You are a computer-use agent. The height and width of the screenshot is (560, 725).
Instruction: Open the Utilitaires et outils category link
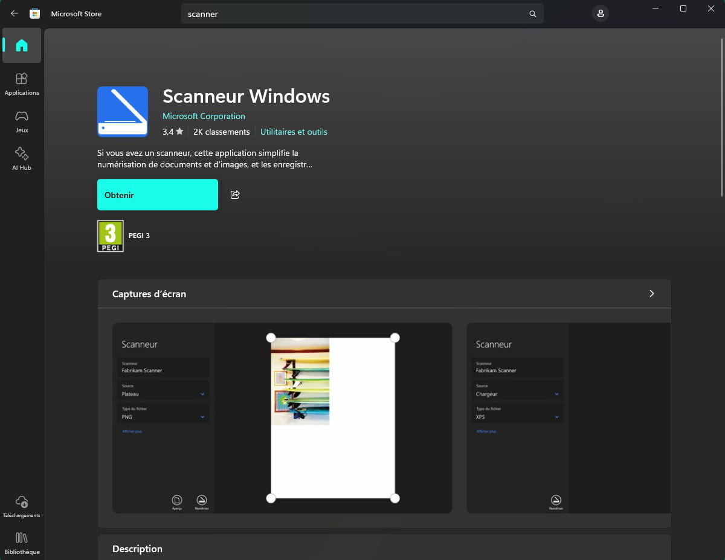[x=294, y=132]
